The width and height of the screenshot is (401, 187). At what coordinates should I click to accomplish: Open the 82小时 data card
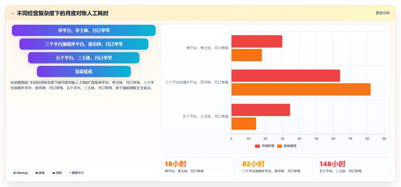[x=276, y=167]
